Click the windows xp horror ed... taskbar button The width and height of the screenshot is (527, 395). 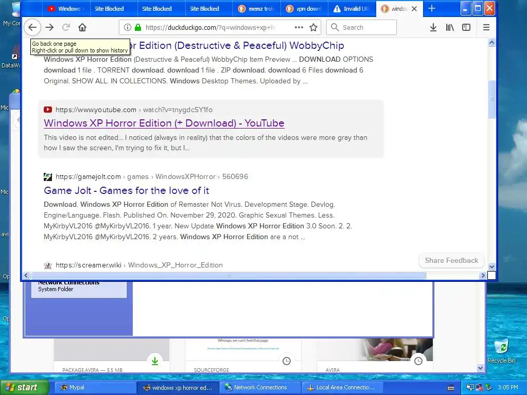(178, 388)
